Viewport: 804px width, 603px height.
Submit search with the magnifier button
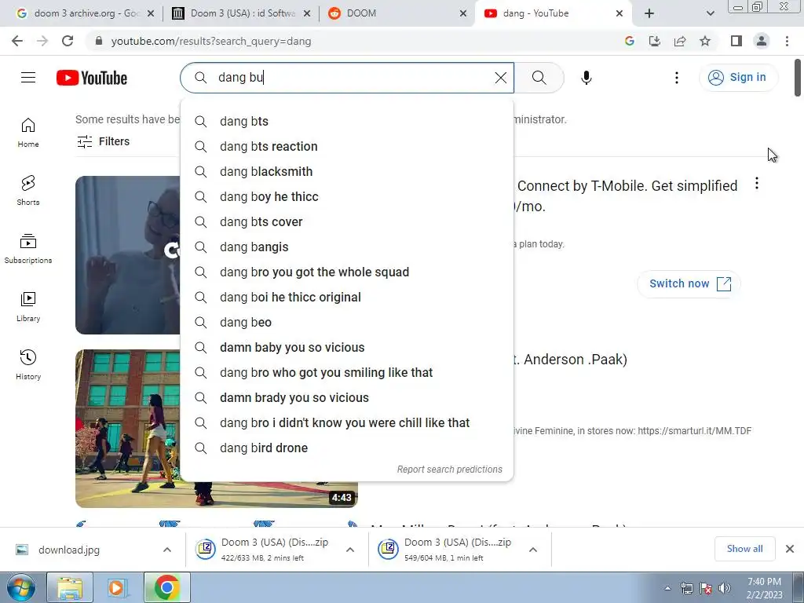[x=539, y=78]
